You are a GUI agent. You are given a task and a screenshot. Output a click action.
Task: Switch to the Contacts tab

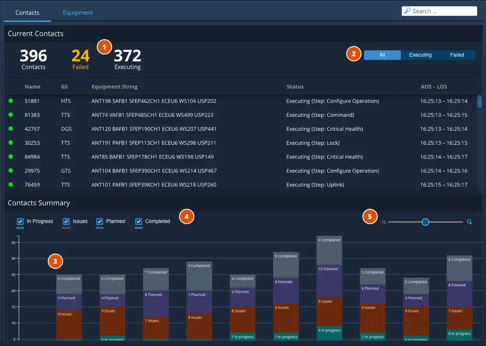(x=27, y=13)
